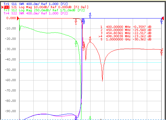The width and height of the screenshot is (166, 120).
Task: Click red marker 1 triangle near top of S21 trace
Action: 76,20
